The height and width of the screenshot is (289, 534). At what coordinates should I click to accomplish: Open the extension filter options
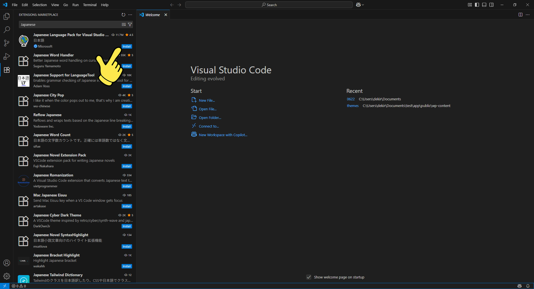pyautogui.click(x=130, y=25)
